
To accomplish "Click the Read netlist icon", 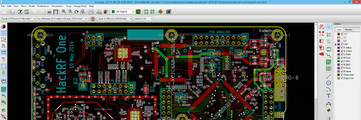I will [x=99, y=12].
